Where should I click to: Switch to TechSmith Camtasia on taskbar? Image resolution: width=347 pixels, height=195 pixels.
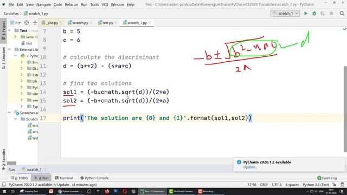point(182,191)
